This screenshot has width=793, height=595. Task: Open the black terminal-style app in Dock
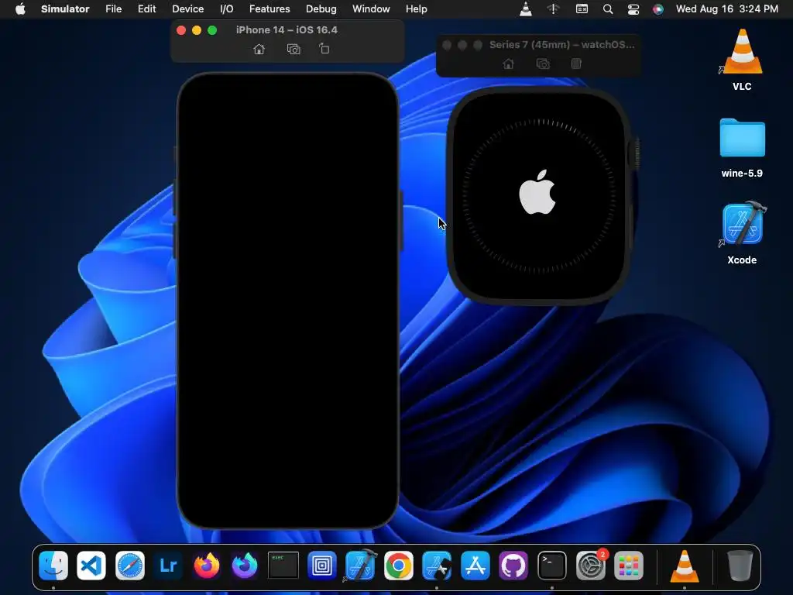[x=283, y=565]
